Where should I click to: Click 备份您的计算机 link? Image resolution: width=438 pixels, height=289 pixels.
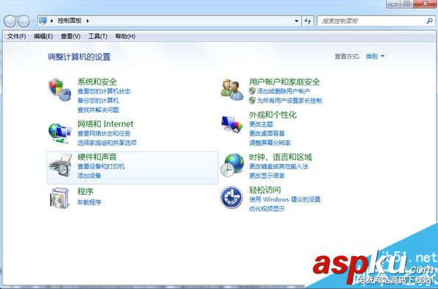pyautogui.click(x=98, y=101)
